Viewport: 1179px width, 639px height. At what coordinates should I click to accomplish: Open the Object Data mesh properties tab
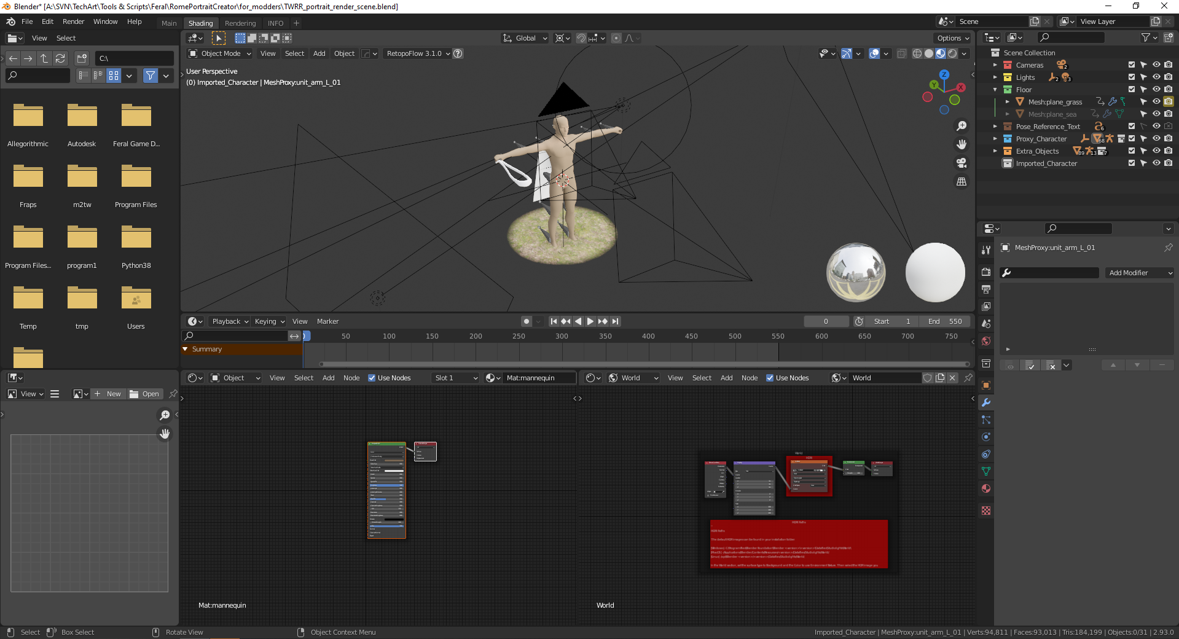(x=986, y=471)
